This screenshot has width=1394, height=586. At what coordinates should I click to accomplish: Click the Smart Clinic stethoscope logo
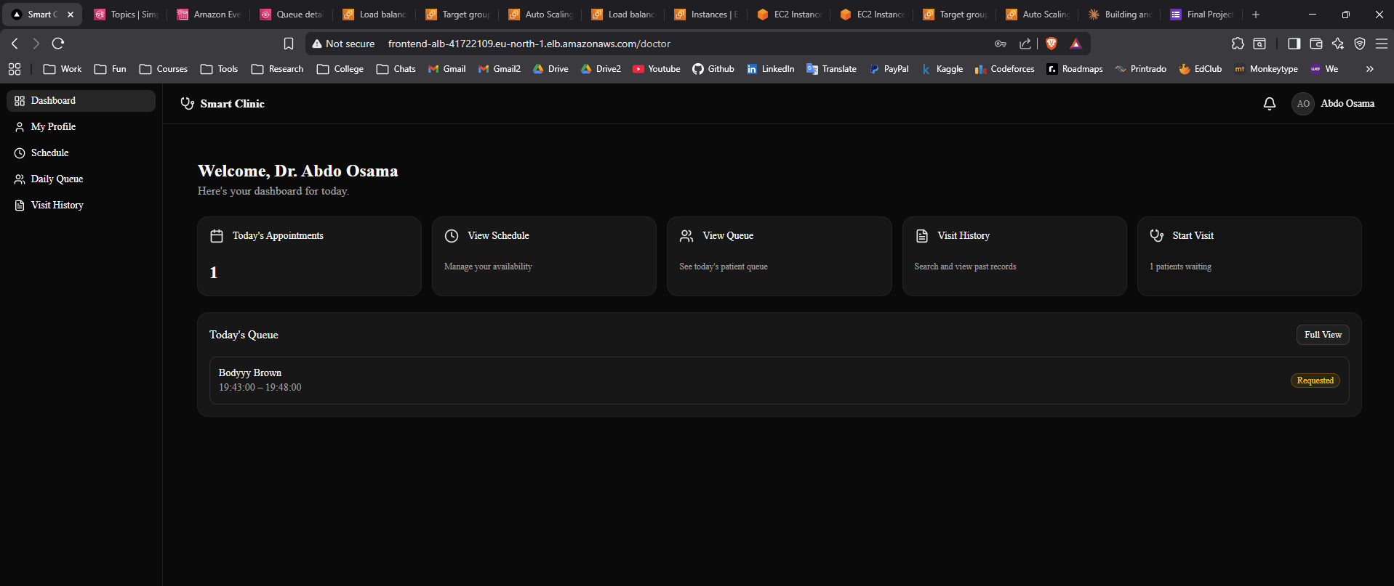(x=187, y=104)
